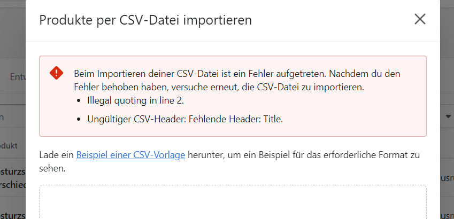Close the CSV import dialog
Viewport: 454px width, 219px height.
(x=420, y=20)
